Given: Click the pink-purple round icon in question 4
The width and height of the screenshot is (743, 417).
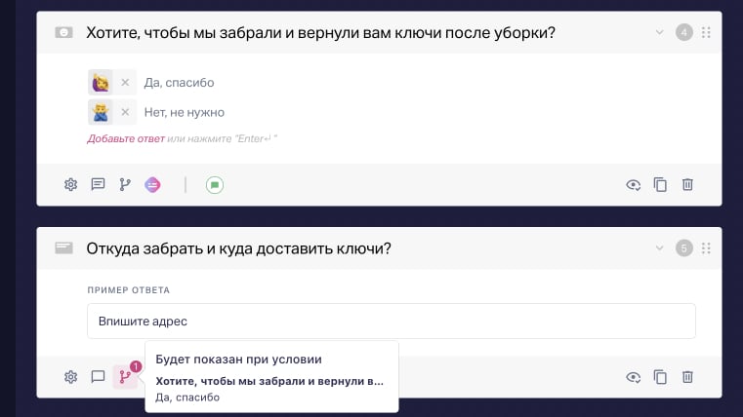Looking at the screenshot, I should pos(152,184).
